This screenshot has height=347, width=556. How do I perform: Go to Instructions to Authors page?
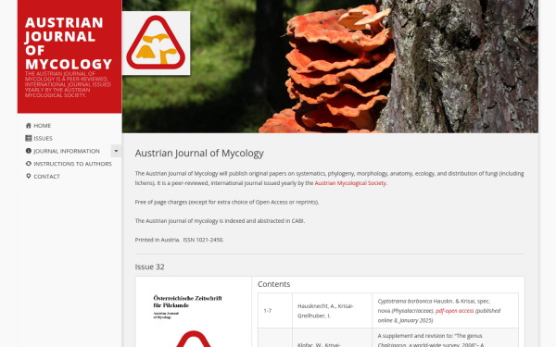72,164
